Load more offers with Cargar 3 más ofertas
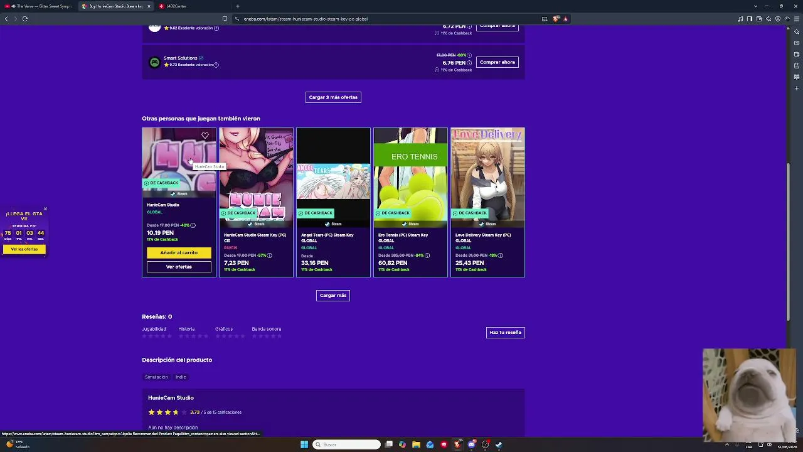803x452 pixels. [x=333, y=97]
